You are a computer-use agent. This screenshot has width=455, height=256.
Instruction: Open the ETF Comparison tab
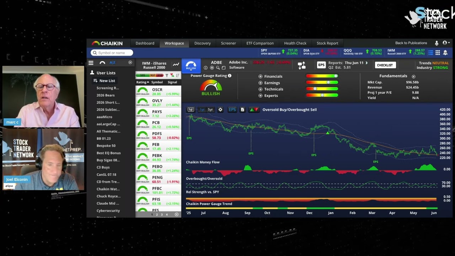(x=260, y=43)
